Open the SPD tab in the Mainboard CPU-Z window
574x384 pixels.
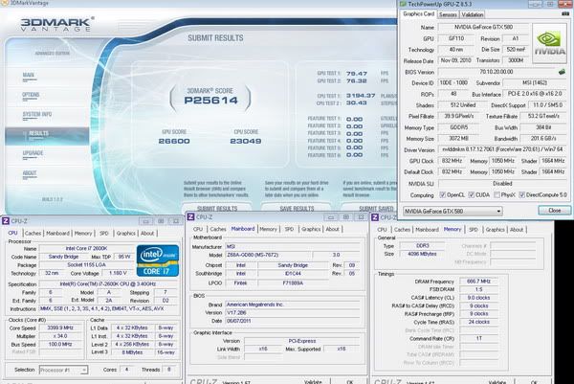pyautogui.click(x=289, y=229)
